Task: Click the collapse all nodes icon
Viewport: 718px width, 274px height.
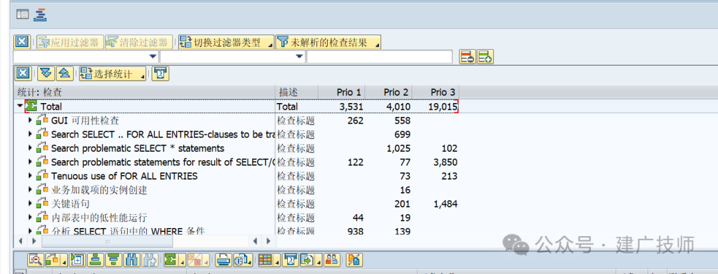Action: coord(64,73)
